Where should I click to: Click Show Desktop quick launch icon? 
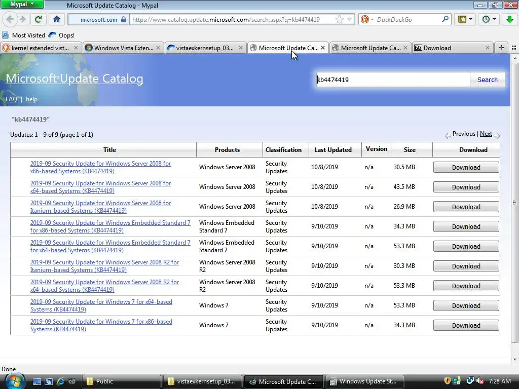(x=36, y=381)
